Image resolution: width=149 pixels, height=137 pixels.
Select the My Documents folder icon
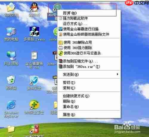(x=11, y=7)
